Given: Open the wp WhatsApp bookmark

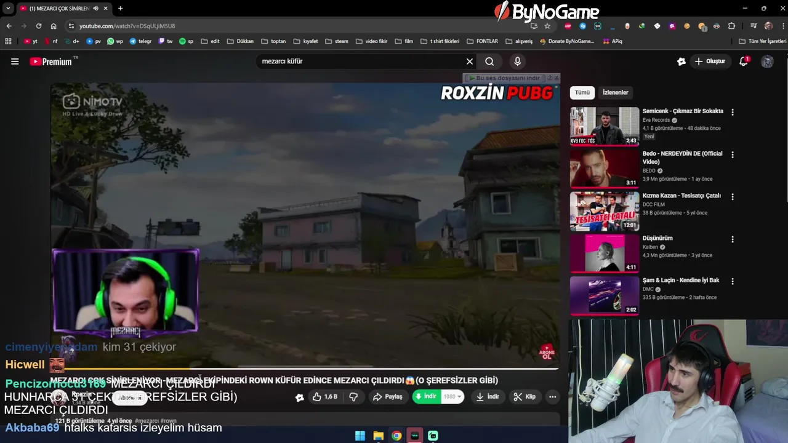Looking at the screenshot, I should coord(115,41).
